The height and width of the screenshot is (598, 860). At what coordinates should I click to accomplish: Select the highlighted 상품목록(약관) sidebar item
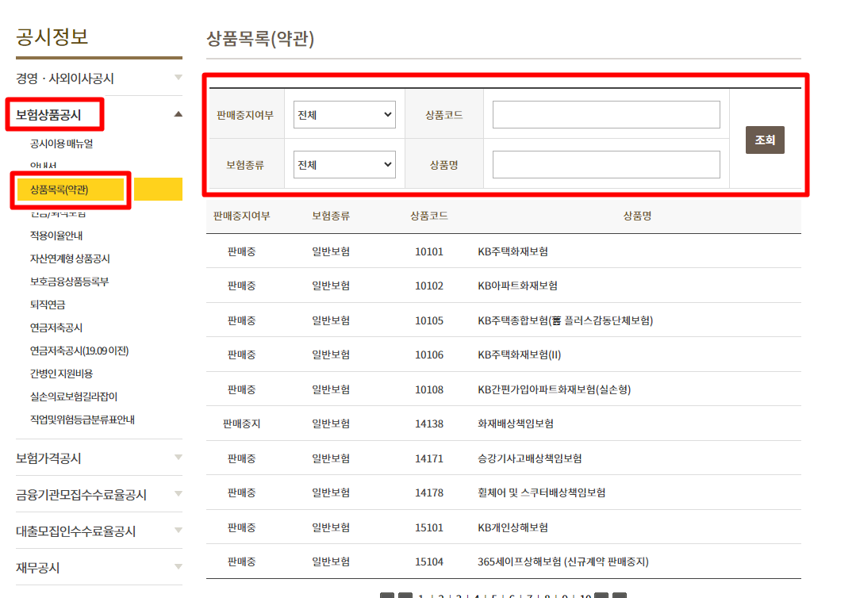(x=60, y=190)
